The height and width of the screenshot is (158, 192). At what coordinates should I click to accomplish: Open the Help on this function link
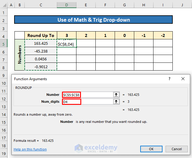pyautogui.click(x=30, y=149)
